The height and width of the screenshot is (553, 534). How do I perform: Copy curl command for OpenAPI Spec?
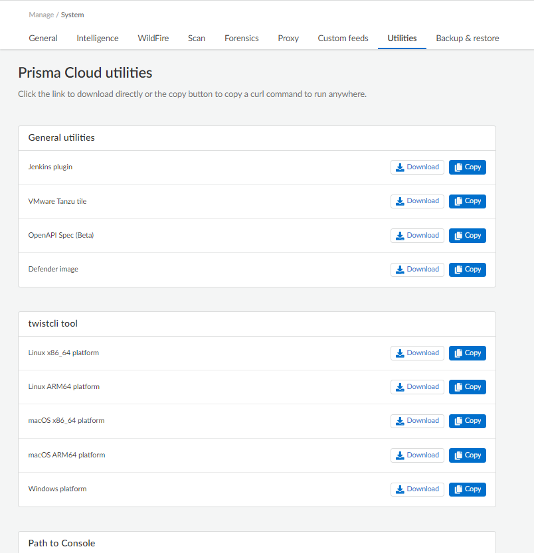468,236
